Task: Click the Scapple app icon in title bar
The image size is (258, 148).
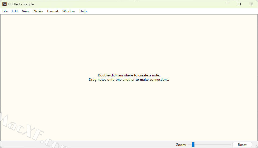Action: coord(5,4)
